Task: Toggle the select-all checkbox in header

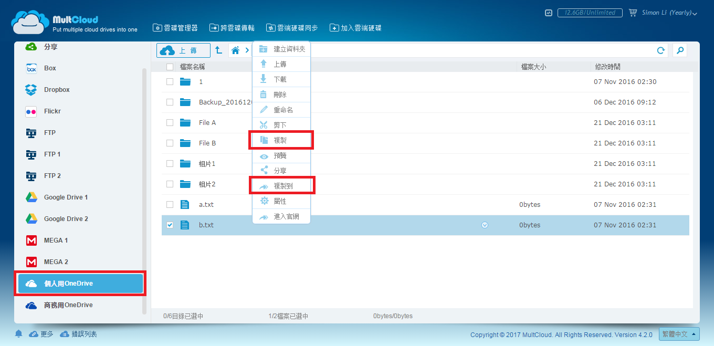Action: 170,67
